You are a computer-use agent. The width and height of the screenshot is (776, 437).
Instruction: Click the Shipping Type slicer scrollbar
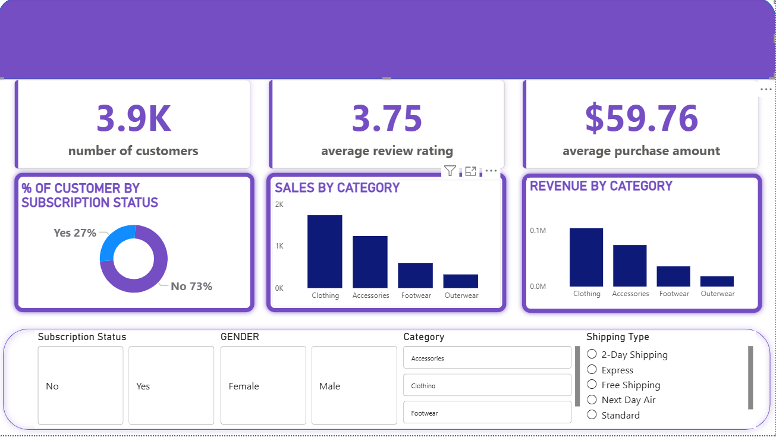click(750, 378)
